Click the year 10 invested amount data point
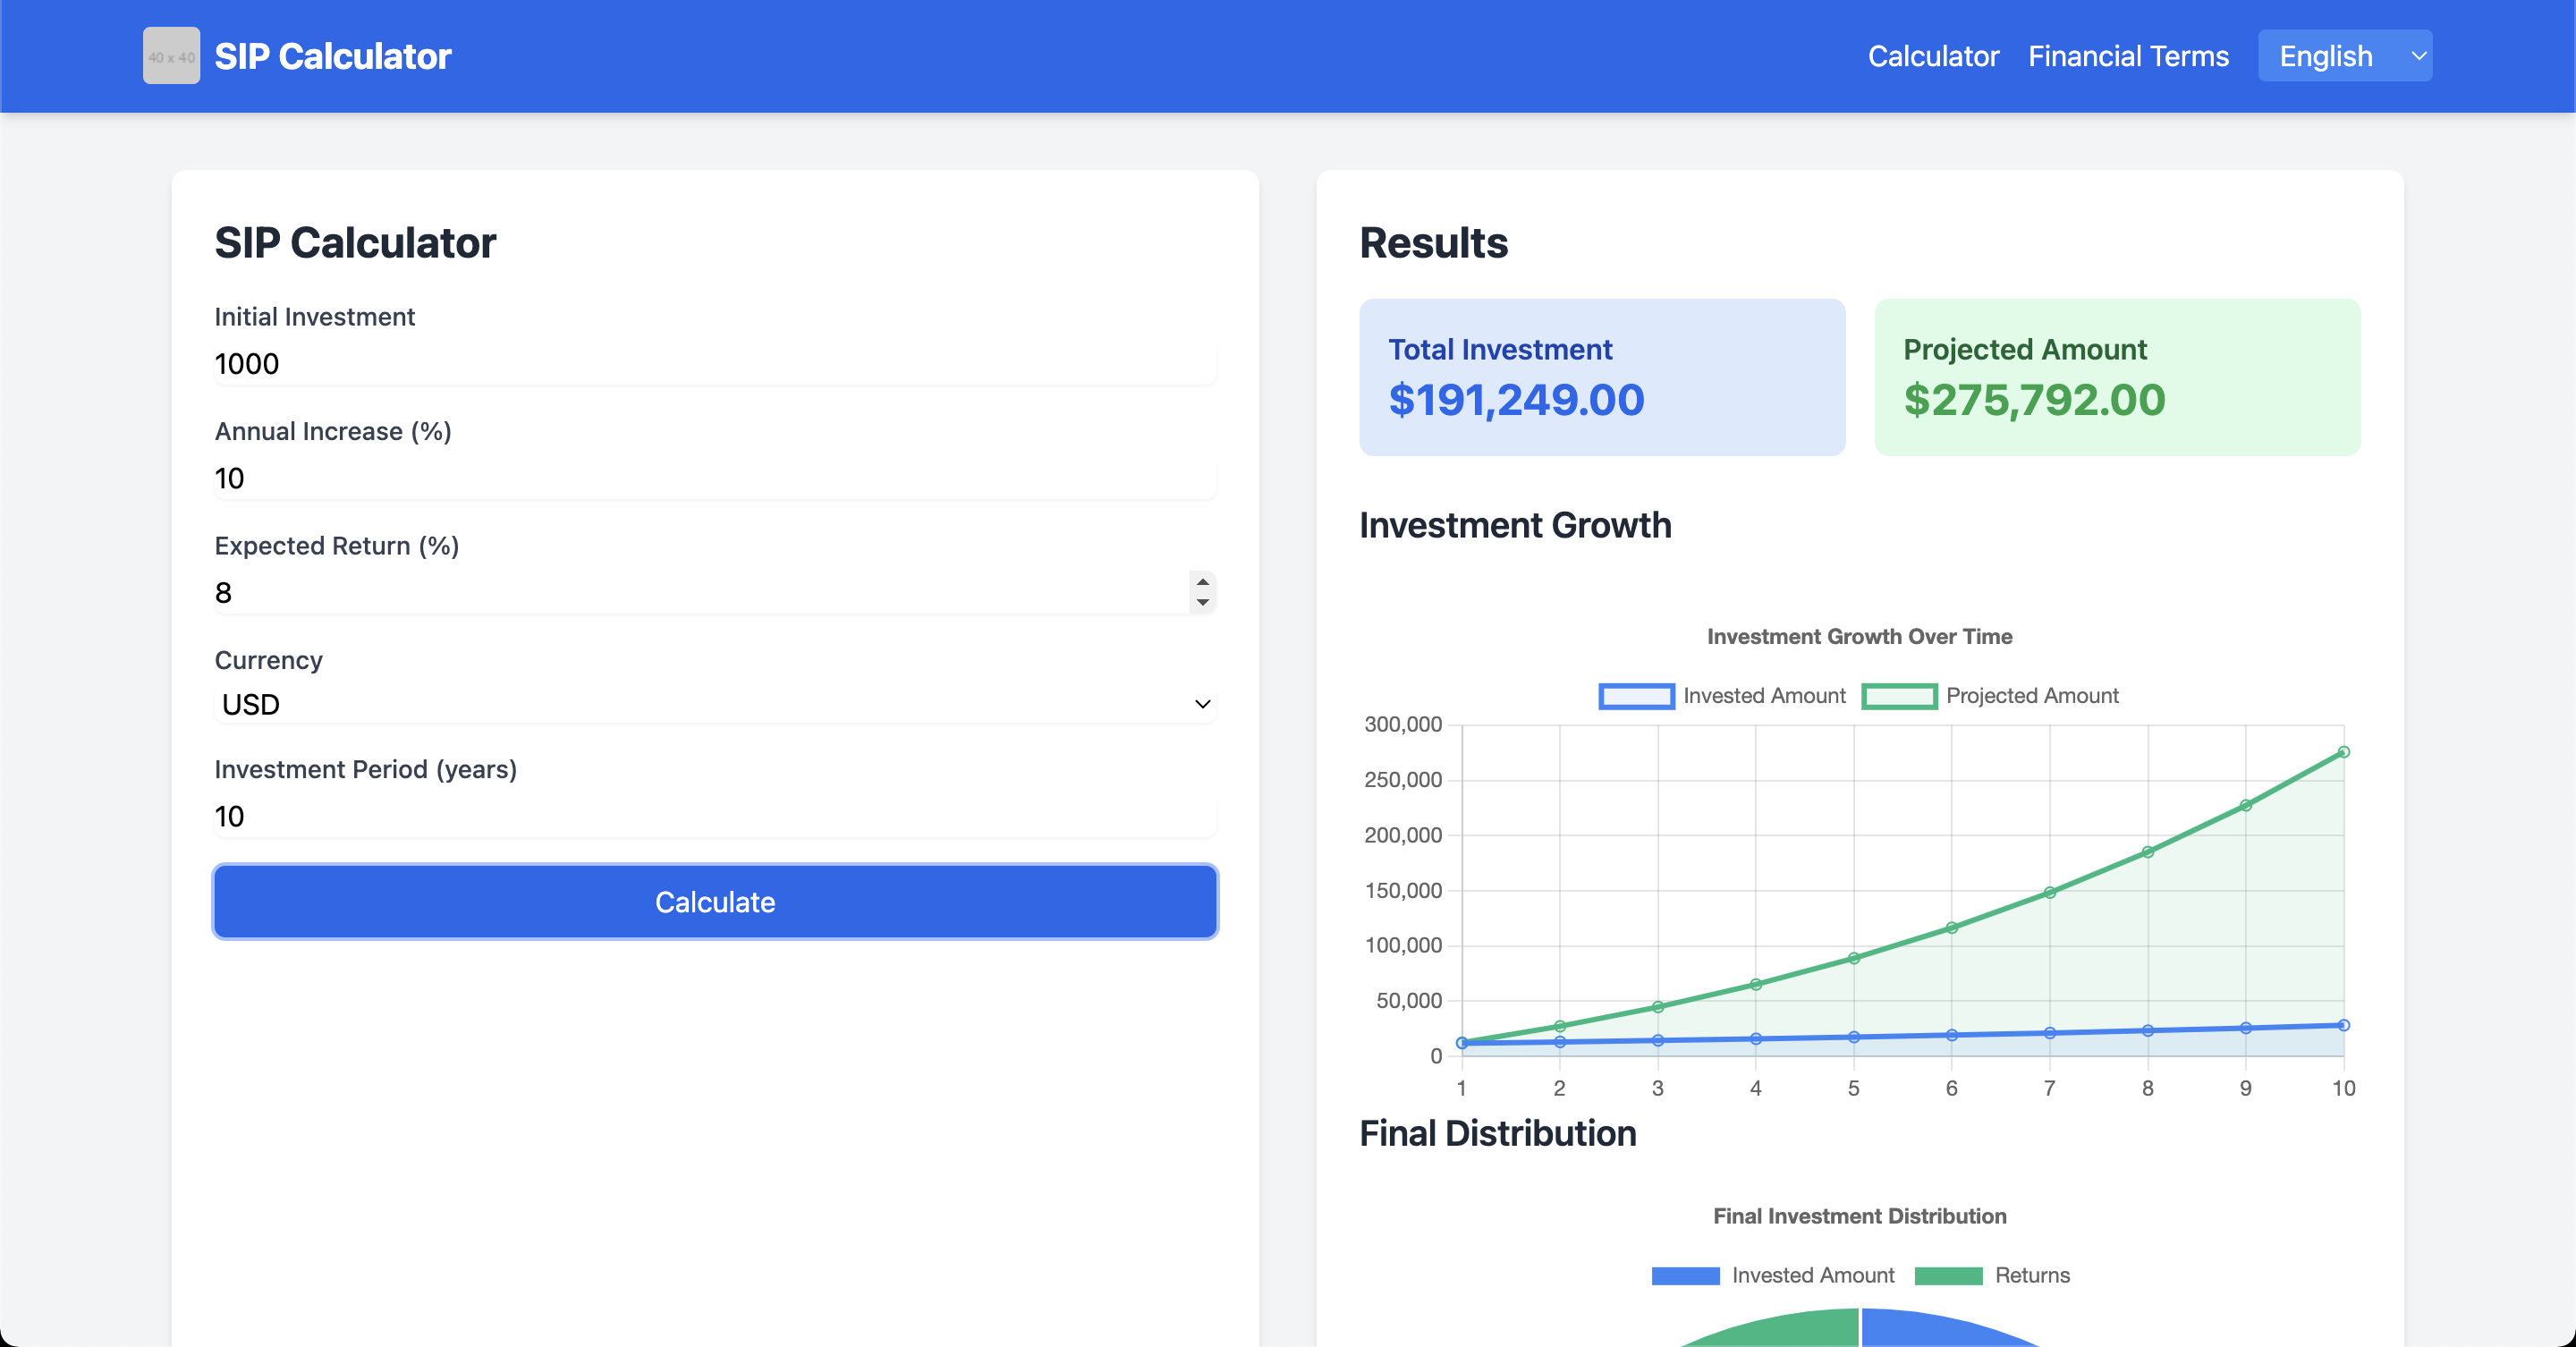2576x1347 pixels. 2343,1025
